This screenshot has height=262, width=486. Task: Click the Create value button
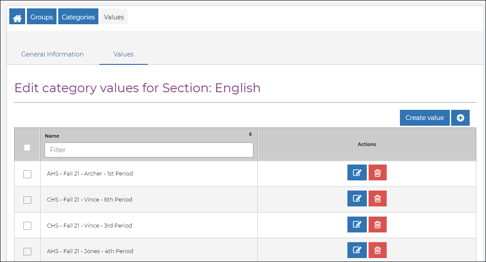coord(424,117)
